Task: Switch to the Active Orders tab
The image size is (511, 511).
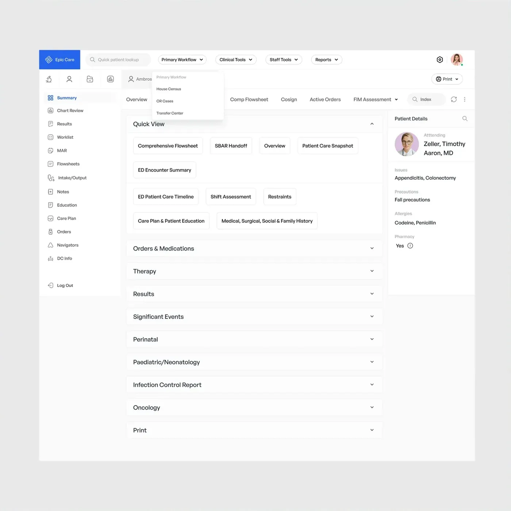Action: [x=325, y=99]
